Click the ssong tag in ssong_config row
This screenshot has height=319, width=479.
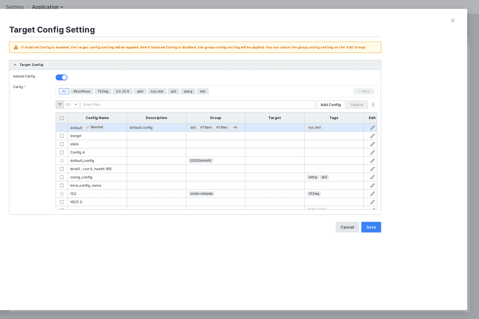click(x=312, y=177)
